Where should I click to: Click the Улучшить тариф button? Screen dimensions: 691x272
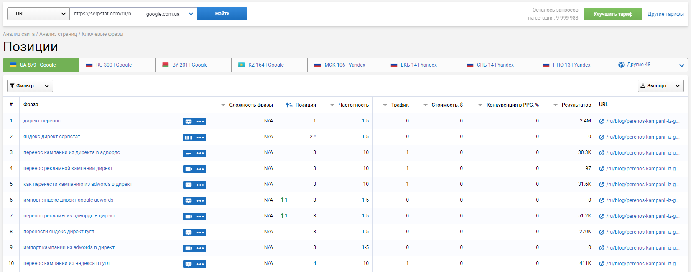(613, 14)
